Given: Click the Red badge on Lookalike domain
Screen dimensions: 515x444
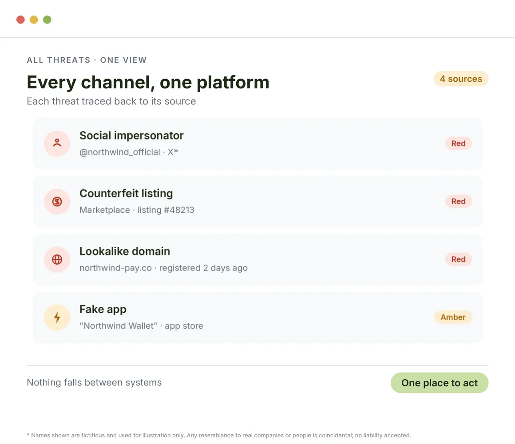Looking at the screenshot, I should [459, 259].
